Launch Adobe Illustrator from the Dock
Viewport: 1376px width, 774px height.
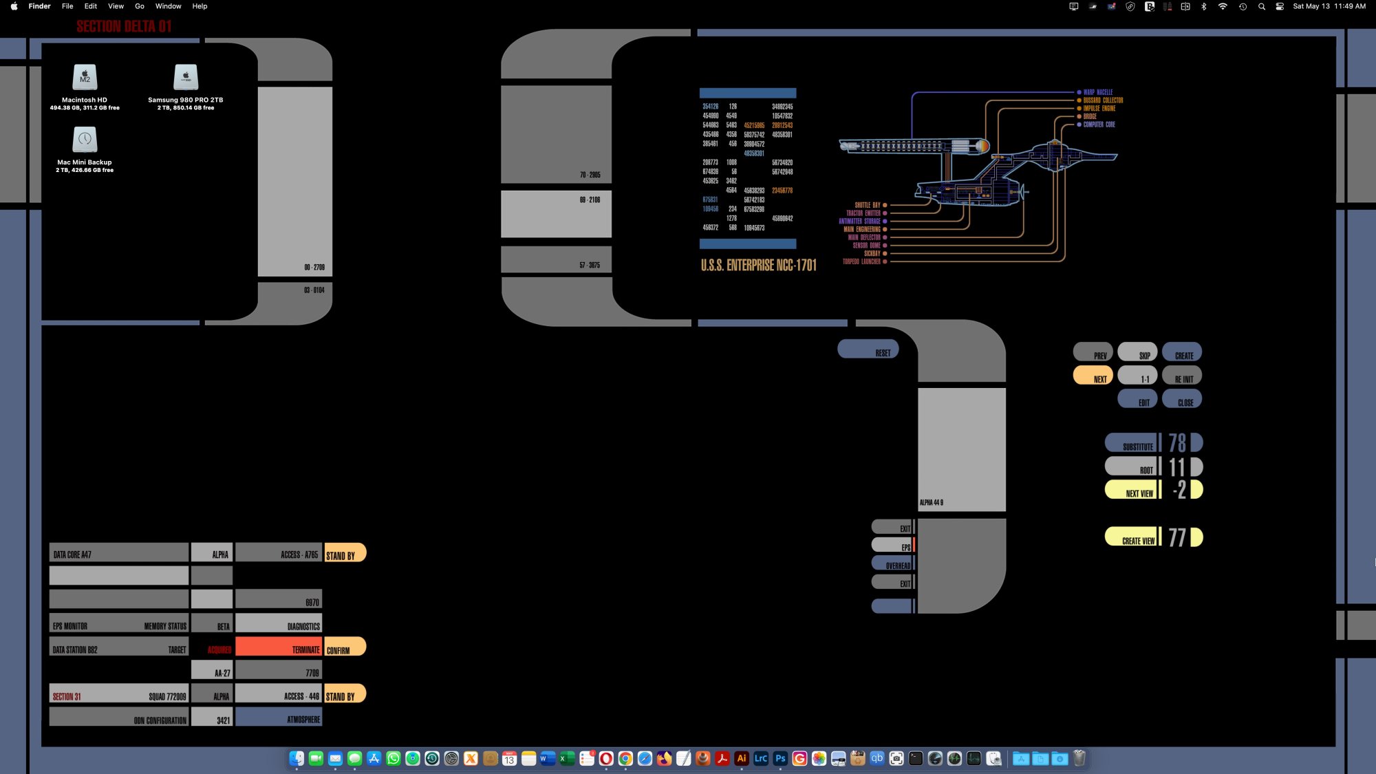[742, 758]
